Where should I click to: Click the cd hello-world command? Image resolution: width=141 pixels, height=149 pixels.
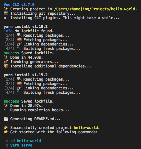26,141
